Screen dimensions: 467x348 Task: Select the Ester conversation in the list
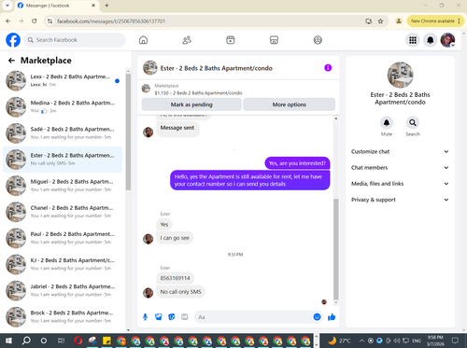pos(63,160)
